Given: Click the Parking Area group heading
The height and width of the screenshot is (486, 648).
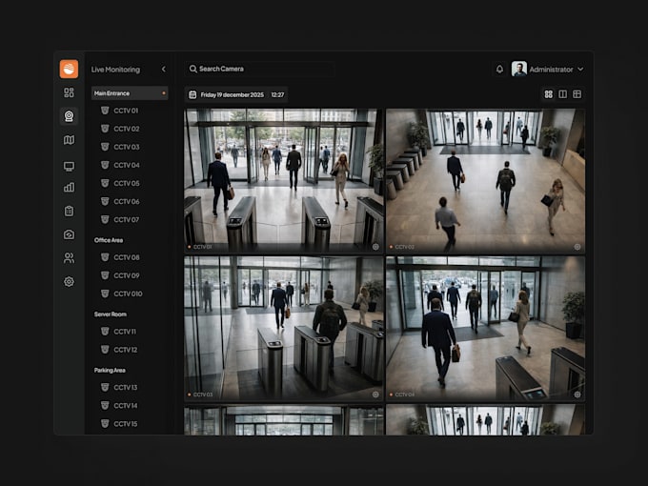Looking at the screenshot, I should [x=110, y=370].
